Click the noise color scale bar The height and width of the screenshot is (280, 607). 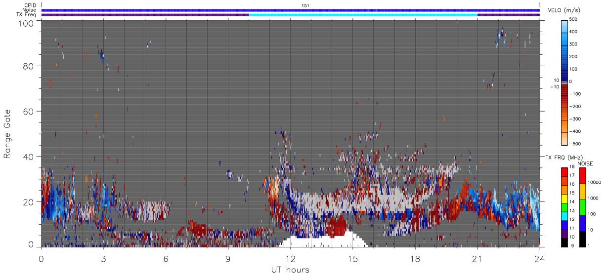tap(582, 207)
